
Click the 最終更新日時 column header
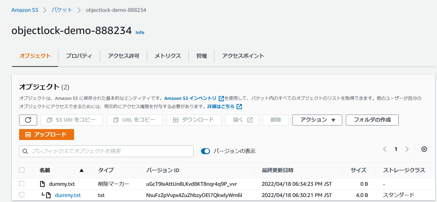tap(278, 170)
